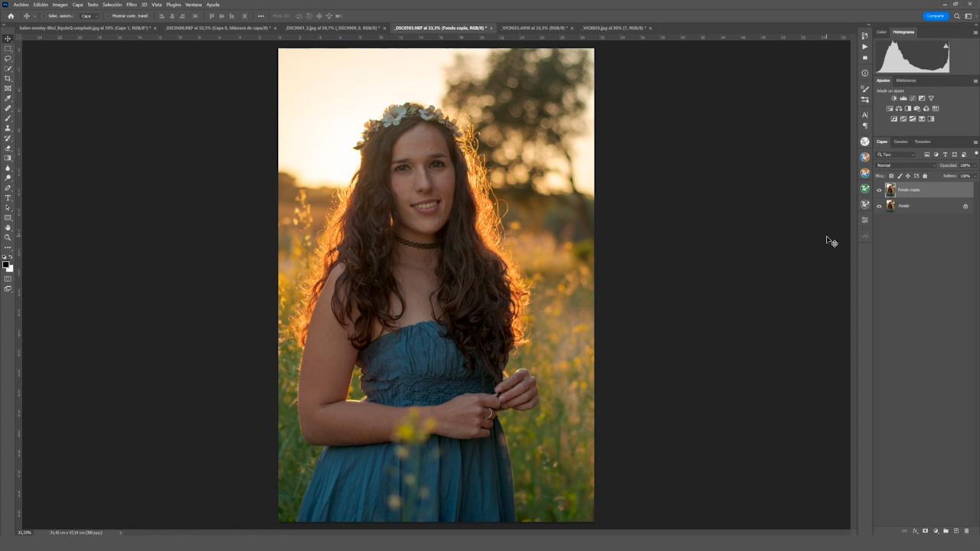This screenshot has height=551, width=980.
Task: Select the Move tool
Action: coord(8,37)
